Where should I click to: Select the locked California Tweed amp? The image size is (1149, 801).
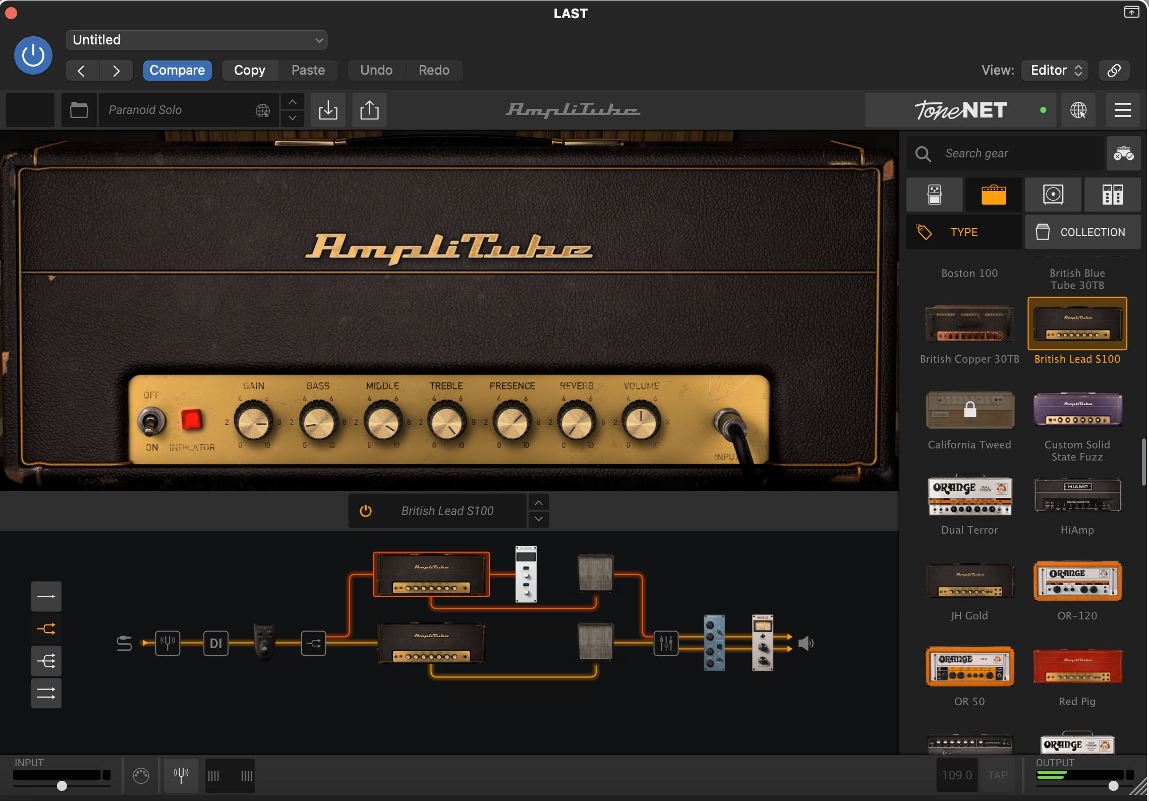[x=969, y=410]
